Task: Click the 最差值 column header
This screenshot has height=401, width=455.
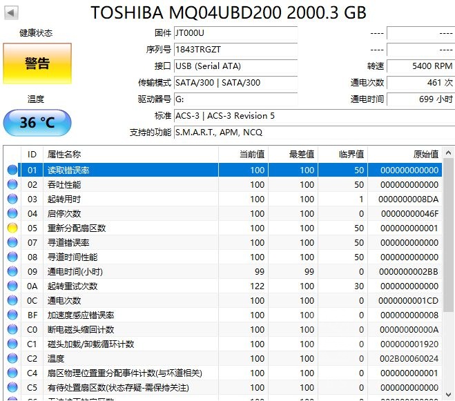Action: [293, 155]
